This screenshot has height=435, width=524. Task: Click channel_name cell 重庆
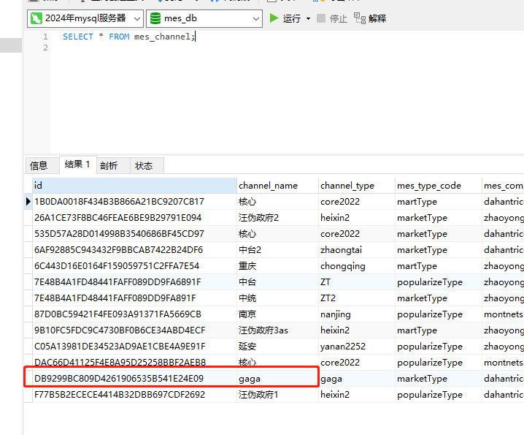click(x=278, y=266)
